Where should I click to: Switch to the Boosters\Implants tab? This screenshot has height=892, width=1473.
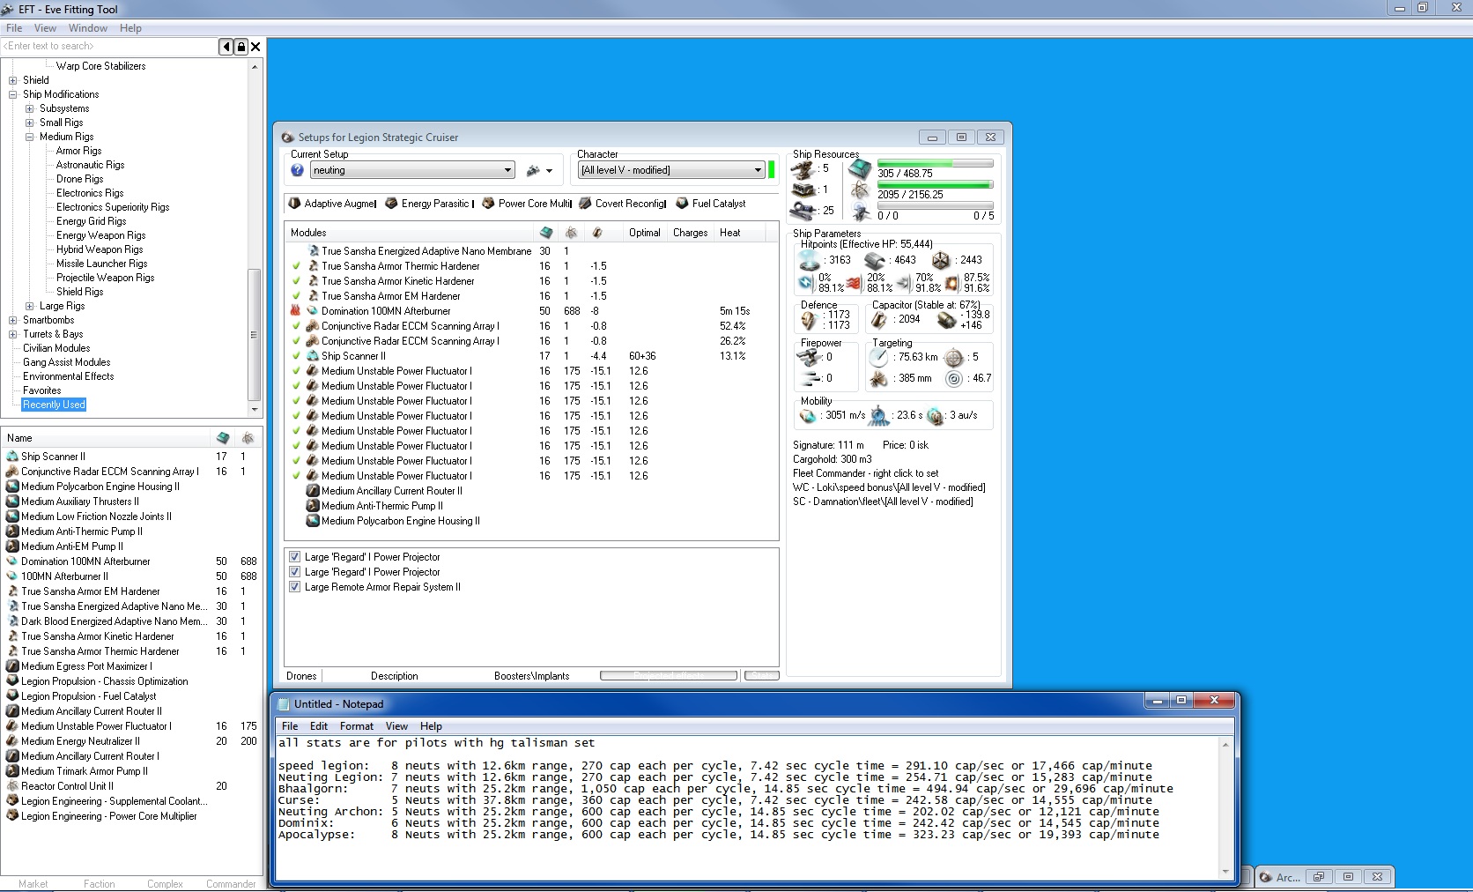[531, 676]
